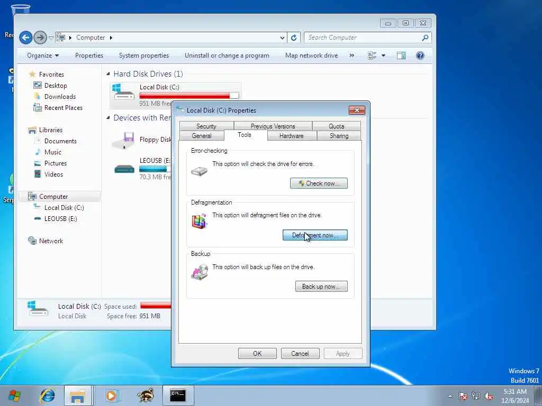Select the Videos library
This screenshot has width=542, height=406.
point(53,174)
